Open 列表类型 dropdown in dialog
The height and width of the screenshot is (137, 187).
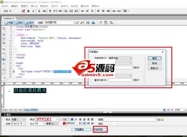[120, 58]
